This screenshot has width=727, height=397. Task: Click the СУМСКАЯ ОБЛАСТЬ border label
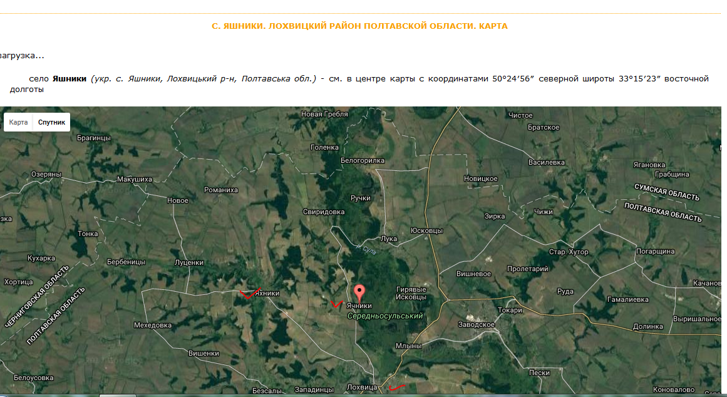667,192
